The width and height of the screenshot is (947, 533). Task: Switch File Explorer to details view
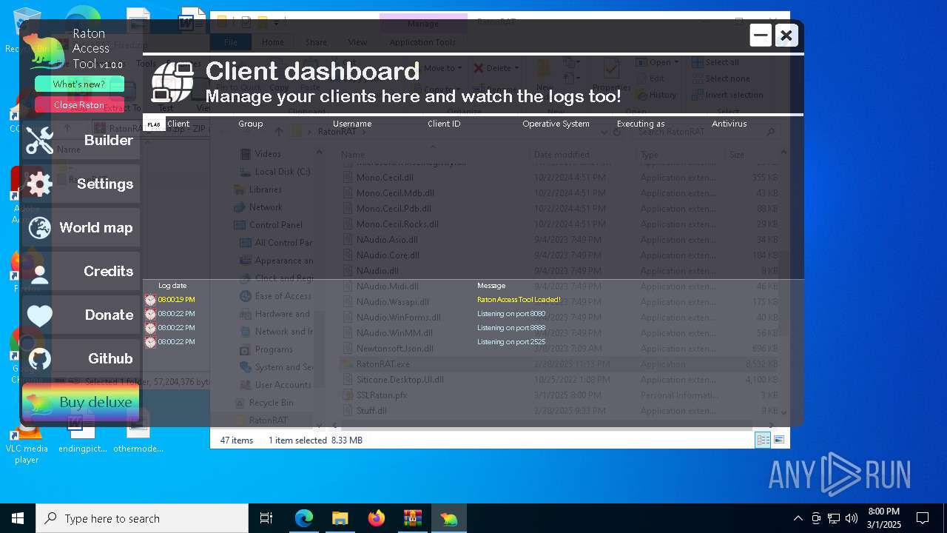point(763,440)
